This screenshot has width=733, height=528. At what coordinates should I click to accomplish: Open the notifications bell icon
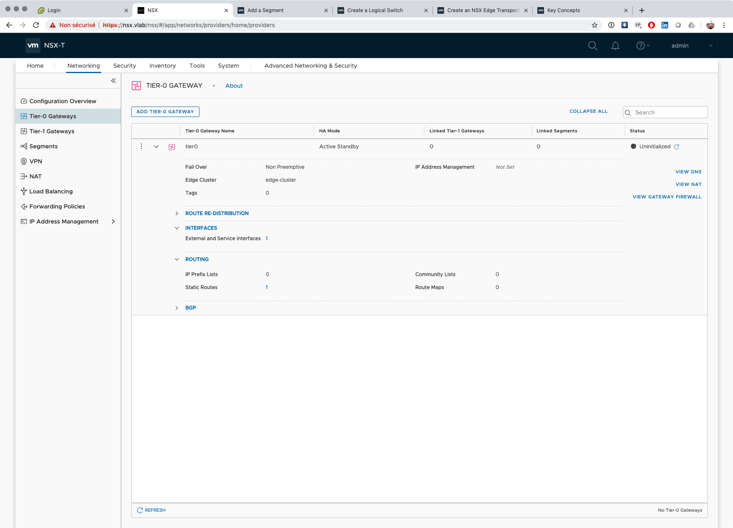coord(615,46)
